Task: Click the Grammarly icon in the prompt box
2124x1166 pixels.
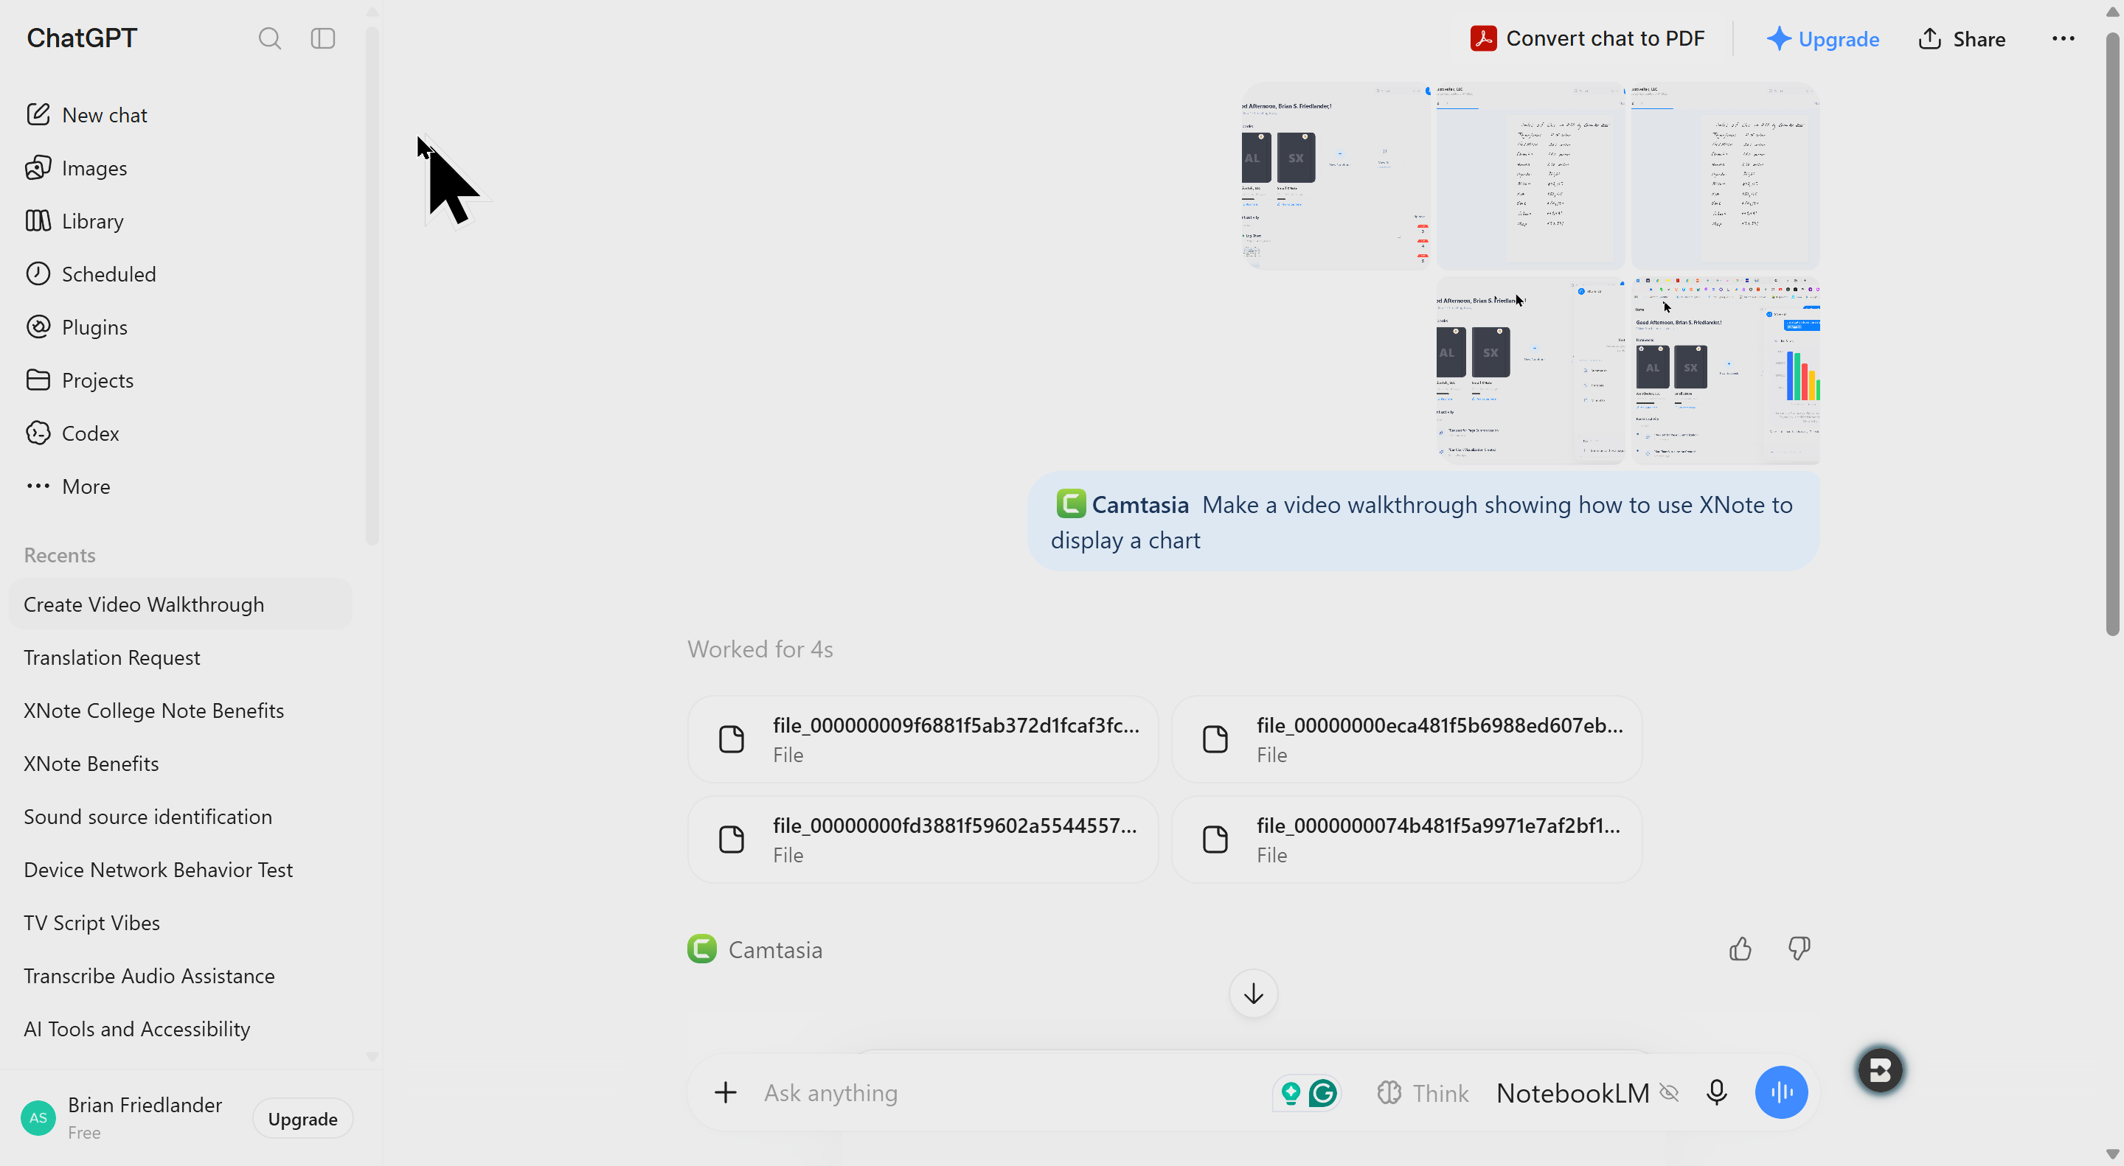Action: pyautogui.click(x=1322, y=1094)
